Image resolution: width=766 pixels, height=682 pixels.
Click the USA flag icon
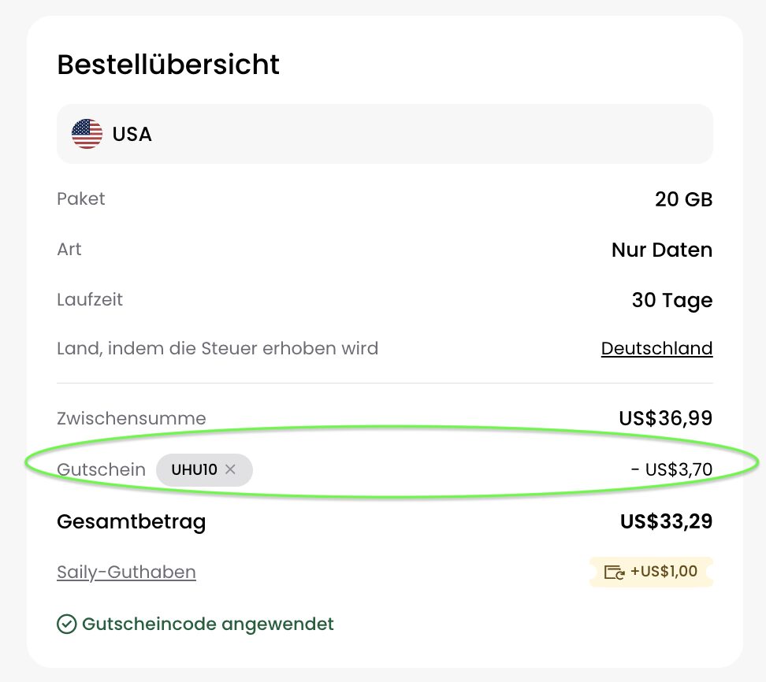[x=87, y=134]
